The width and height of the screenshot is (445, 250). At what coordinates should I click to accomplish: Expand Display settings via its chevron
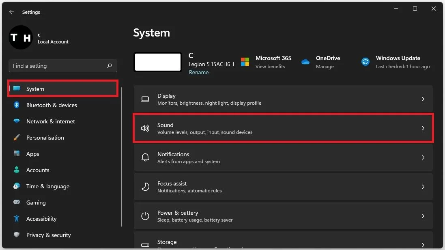coord(423,99)
